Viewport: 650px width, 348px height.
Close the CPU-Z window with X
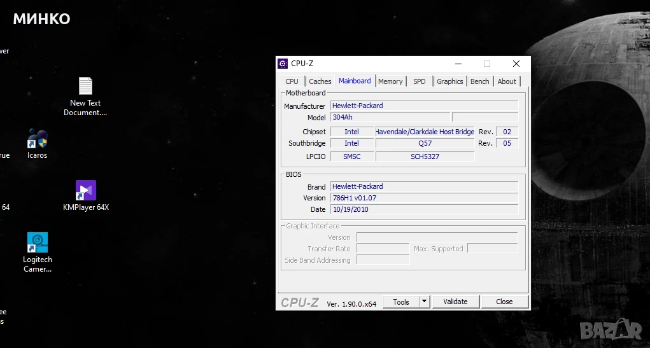tap(516, 64)
